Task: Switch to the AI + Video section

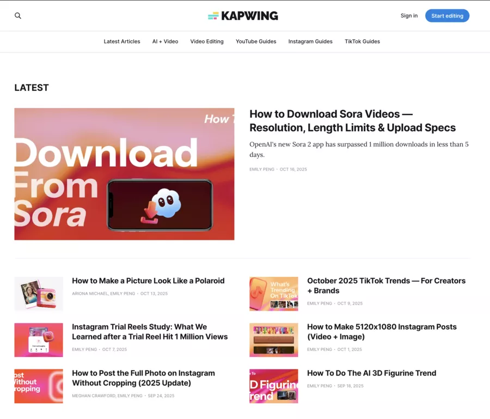Action: [x=165, y=41]
